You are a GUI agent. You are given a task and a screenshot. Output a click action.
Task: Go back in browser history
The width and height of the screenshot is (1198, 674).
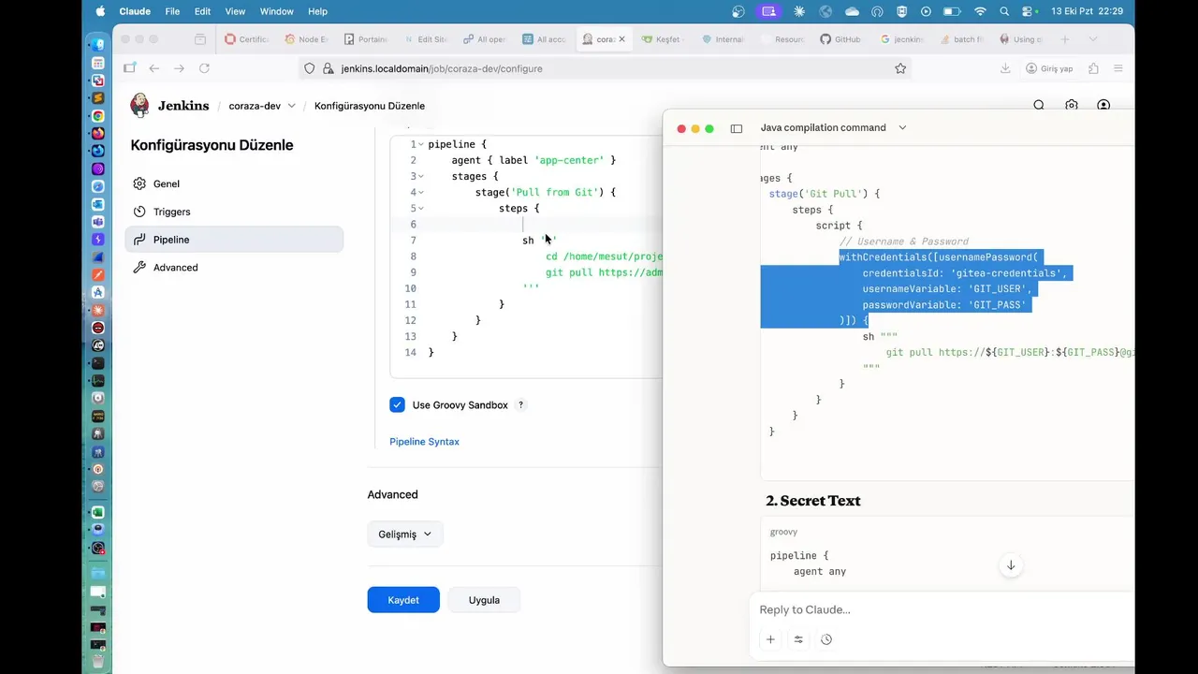click(x=154, y=68)
